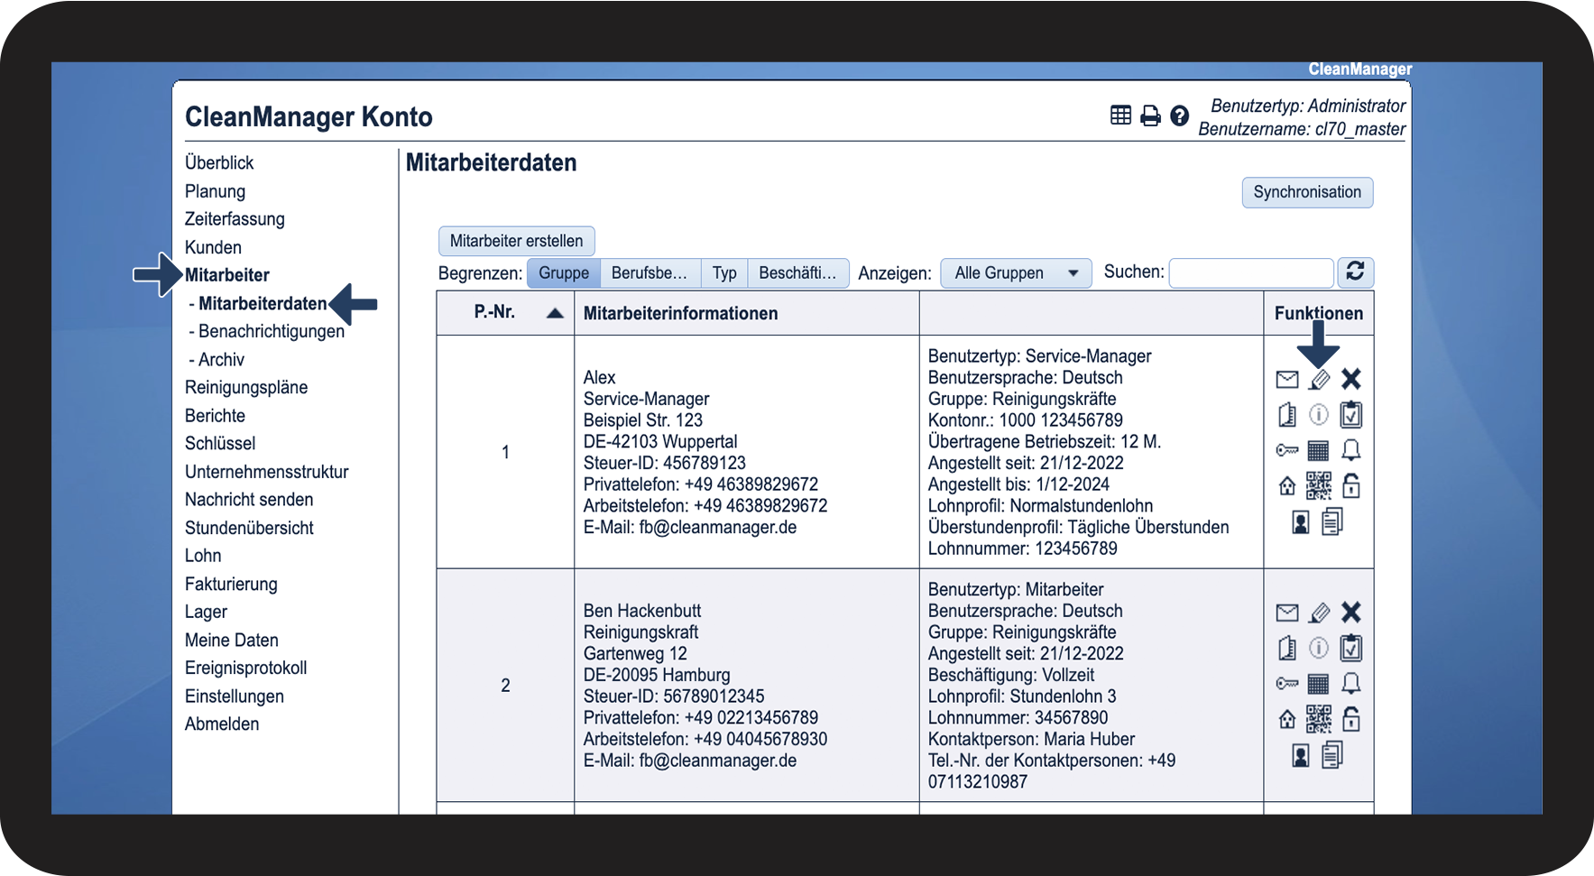Send email to Alex via envelope icon
Screen dimensions: 1594x876
click(x=1287, y=380)
